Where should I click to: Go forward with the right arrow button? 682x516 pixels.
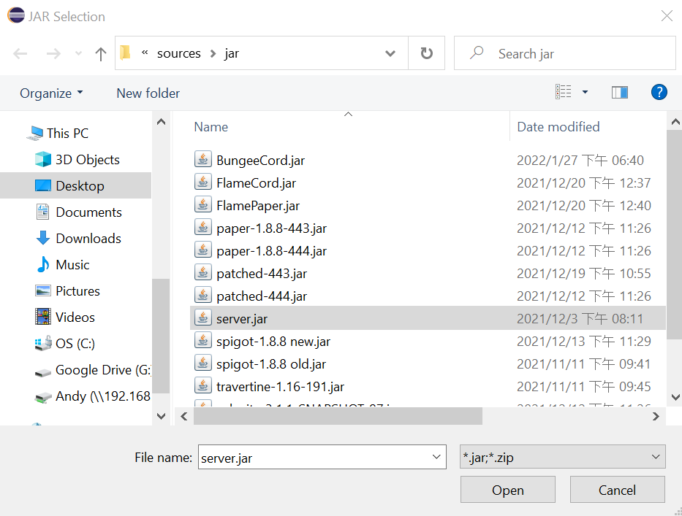(53, 53)
